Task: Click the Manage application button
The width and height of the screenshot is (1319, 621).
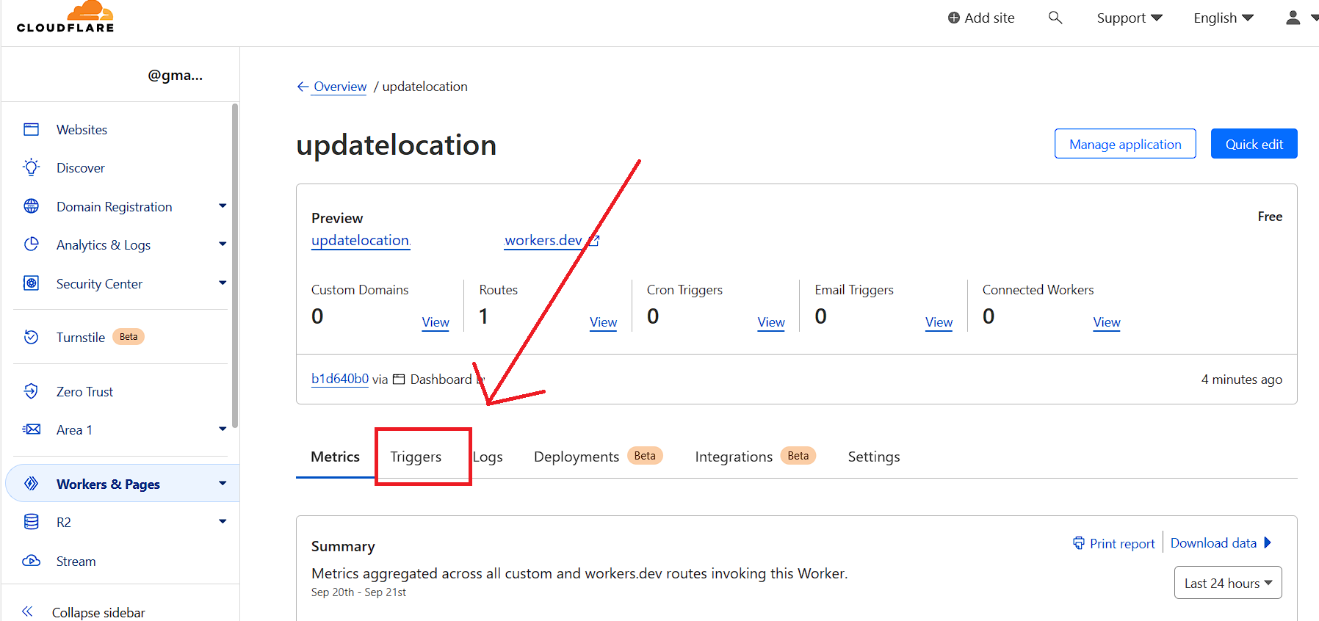Action: 1125,144
